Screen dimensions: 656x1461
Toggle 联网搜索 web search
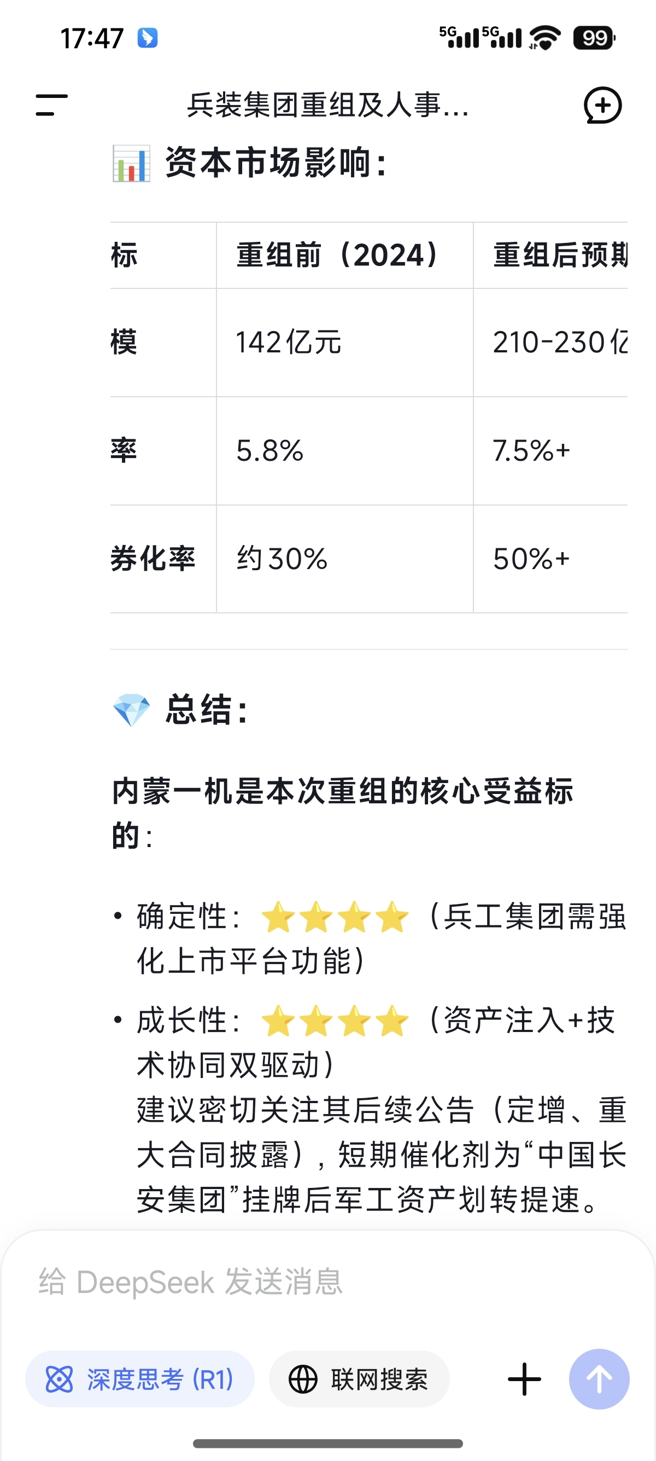tap(359, 1379)
